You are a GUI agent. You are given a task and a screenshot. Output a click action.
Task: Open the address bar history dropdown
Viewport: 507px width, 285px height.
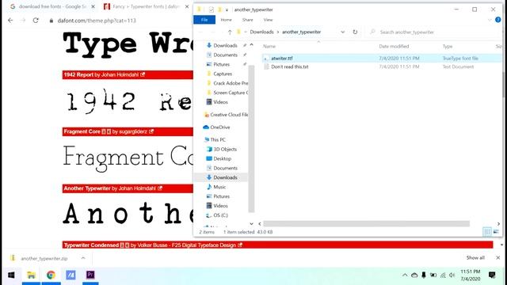click(343, 32)
